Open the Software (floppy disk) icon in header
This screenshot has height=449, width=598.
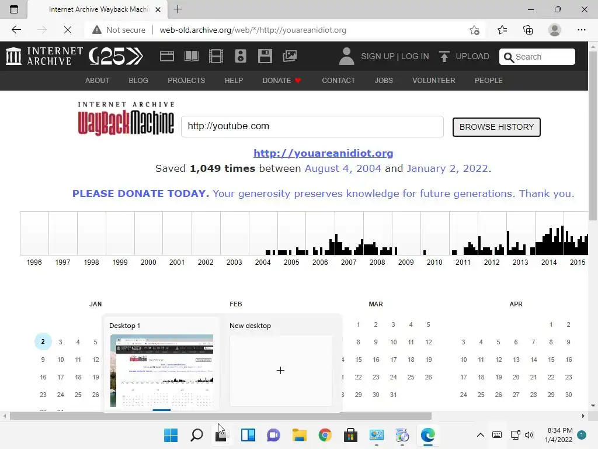tap(265, 56)
